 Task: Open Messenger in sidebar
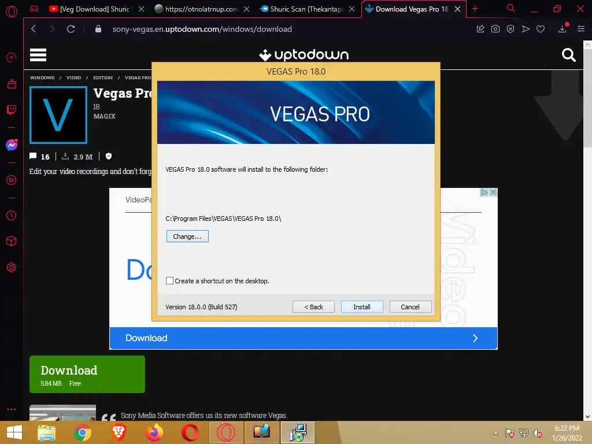[12, 145]
